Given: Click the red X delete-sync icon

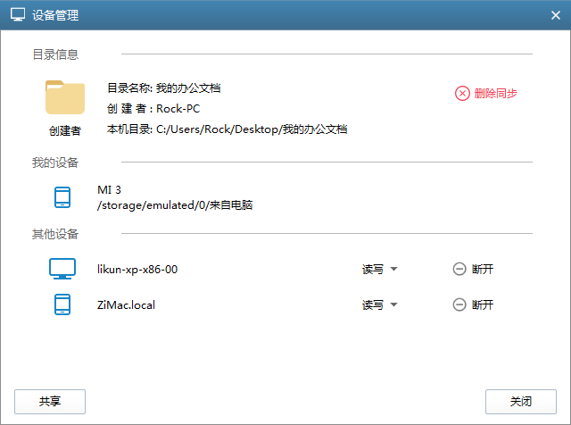Looking at the screenshot, I should [462, 93].
